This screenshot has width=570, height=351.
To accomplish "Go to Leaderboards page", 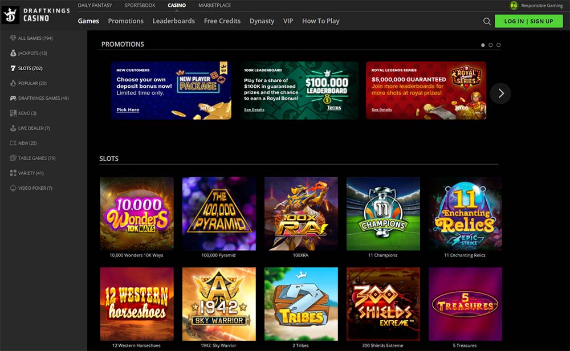I will tap(174, 21).
